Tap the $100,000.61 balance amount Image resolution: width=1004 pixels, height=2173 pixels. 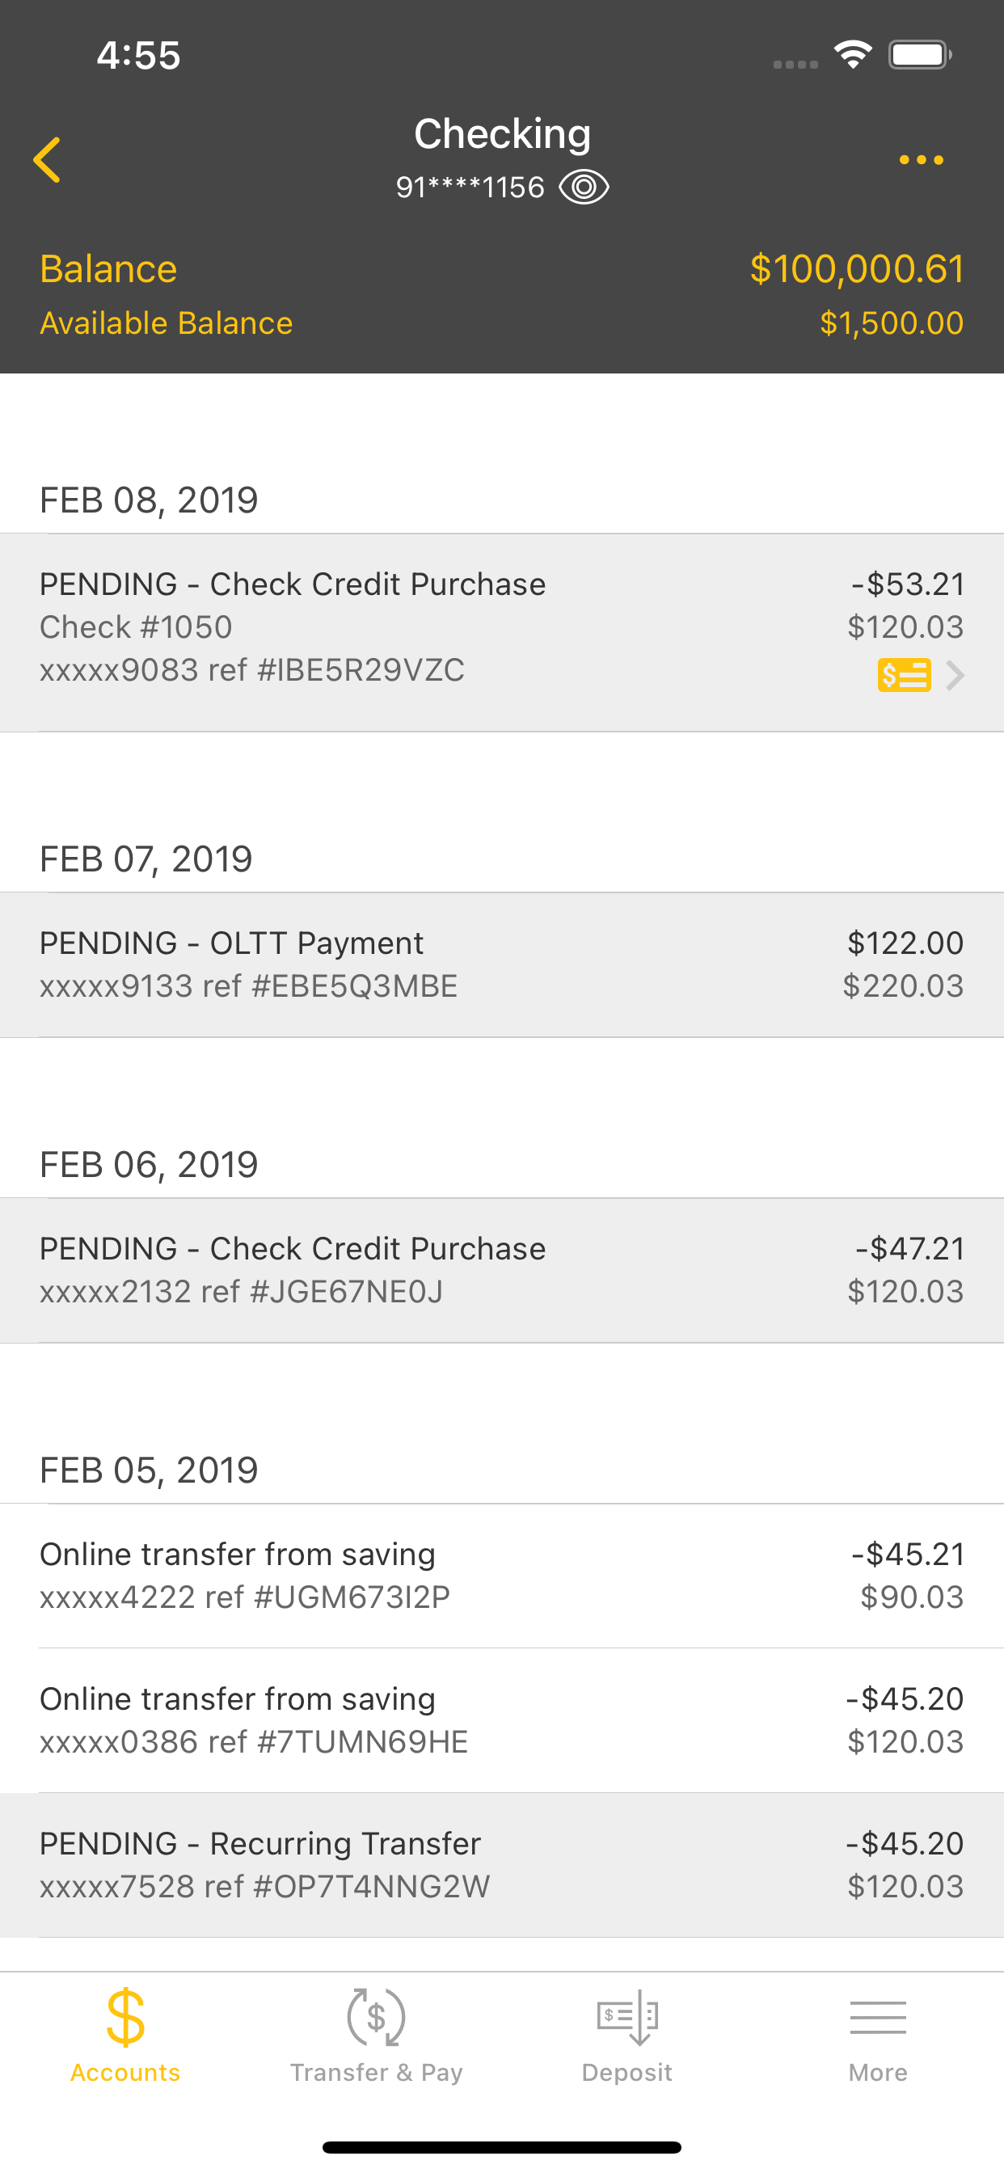[x=856, y=269]
